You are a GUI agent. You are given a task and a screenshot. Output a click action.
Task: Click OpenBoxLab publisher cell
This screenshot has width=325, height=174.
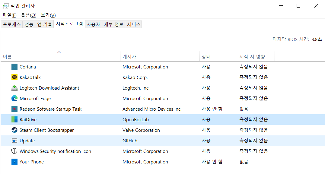[x=135, y=120]
